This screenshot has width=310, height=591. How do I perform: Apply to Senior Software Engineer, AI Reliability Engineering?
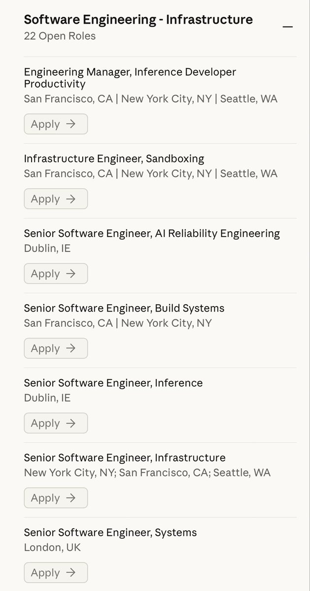tap(56, 274)
